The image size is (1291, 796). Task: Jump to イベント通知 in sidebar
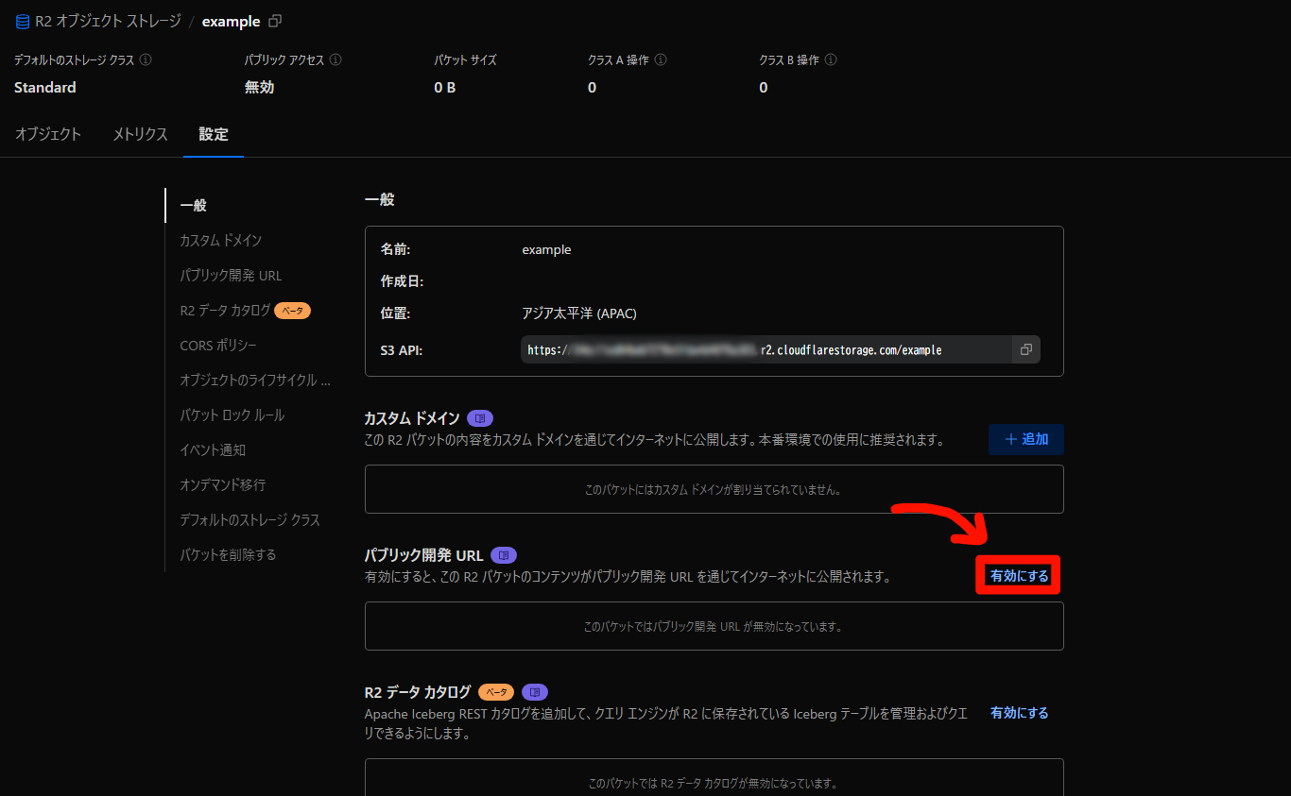pos(213,449)
